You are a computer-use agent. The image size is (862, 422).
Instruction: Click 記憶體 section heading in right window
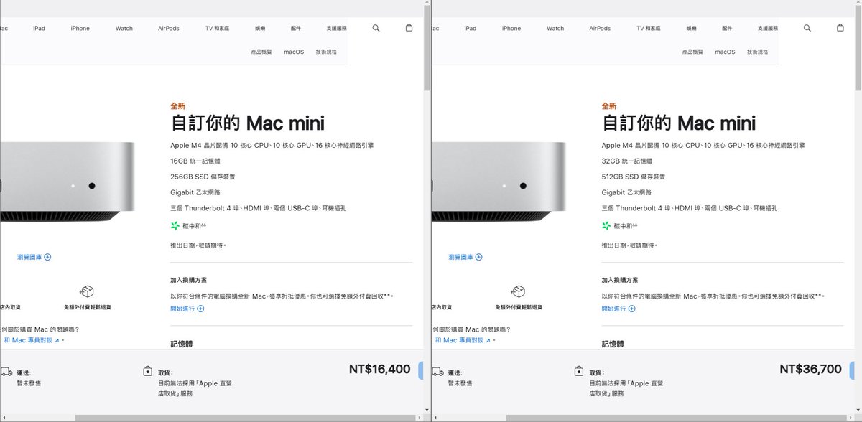pyautogui.click(x=613, y=344)
